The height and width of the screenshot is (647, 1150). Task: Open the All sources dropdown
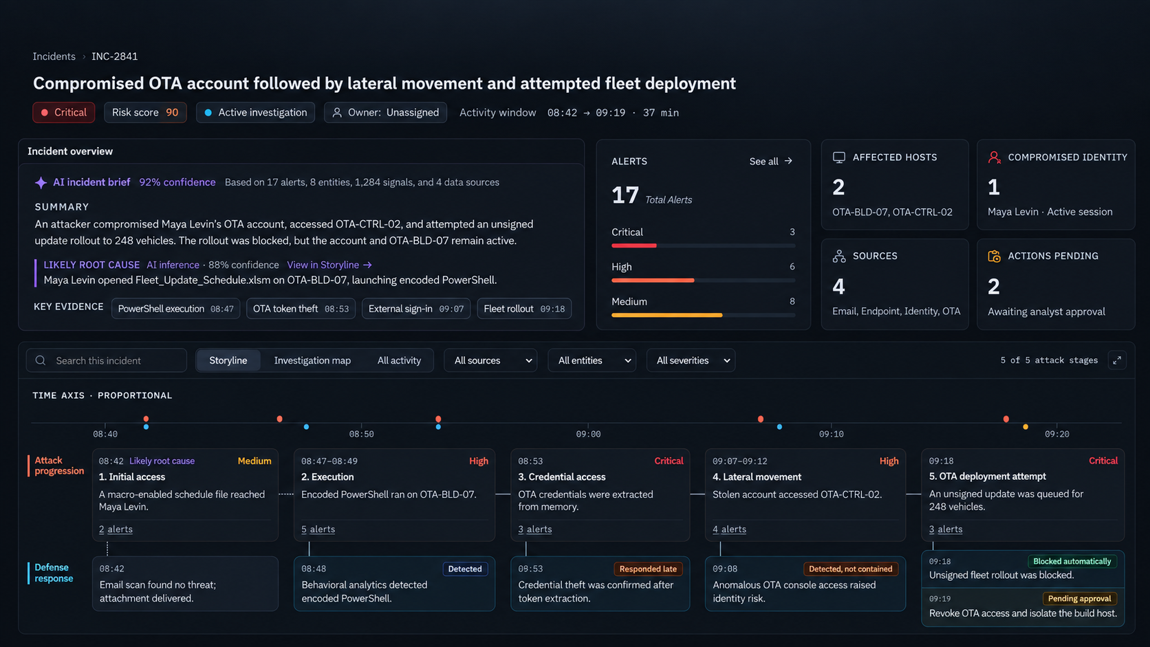(490, 360)
